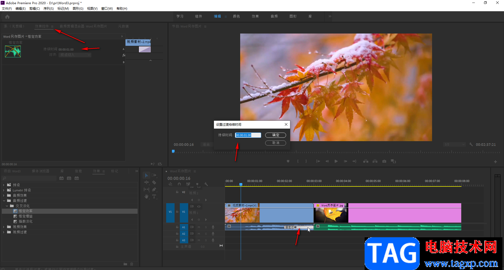Export frame with camera icon

tap(384, 161)
